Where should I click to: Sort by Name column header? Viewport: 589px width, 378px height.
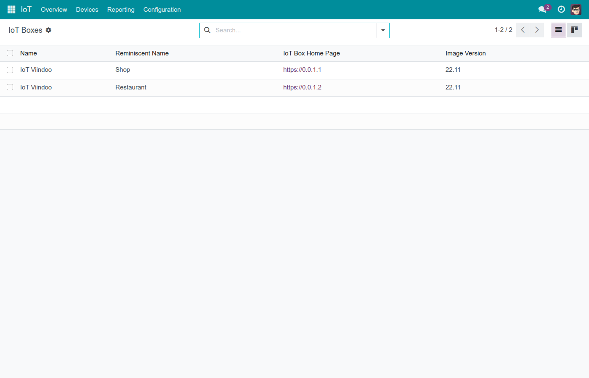tap(29, 53)
